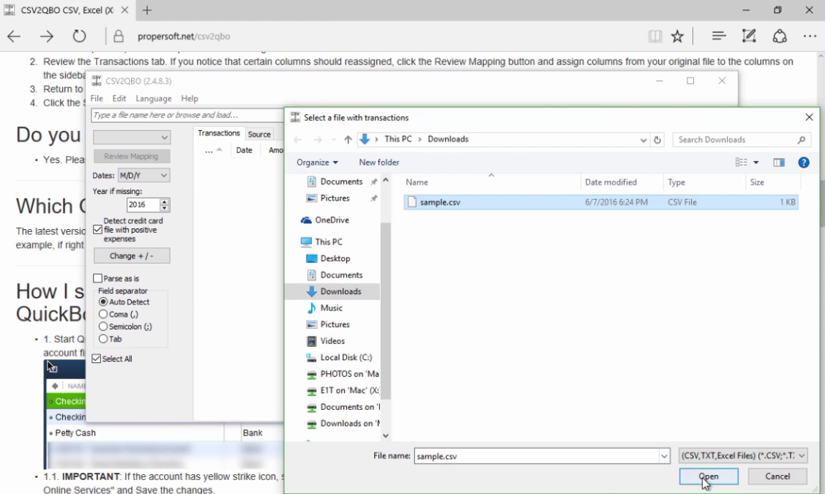825x494 pixels.
Task: Click the navigation pane scrollbar
Action: [x=386, y=310]
